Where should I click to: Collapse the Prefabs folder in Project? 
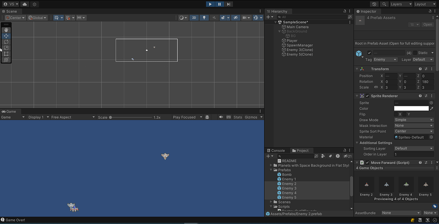271,170
